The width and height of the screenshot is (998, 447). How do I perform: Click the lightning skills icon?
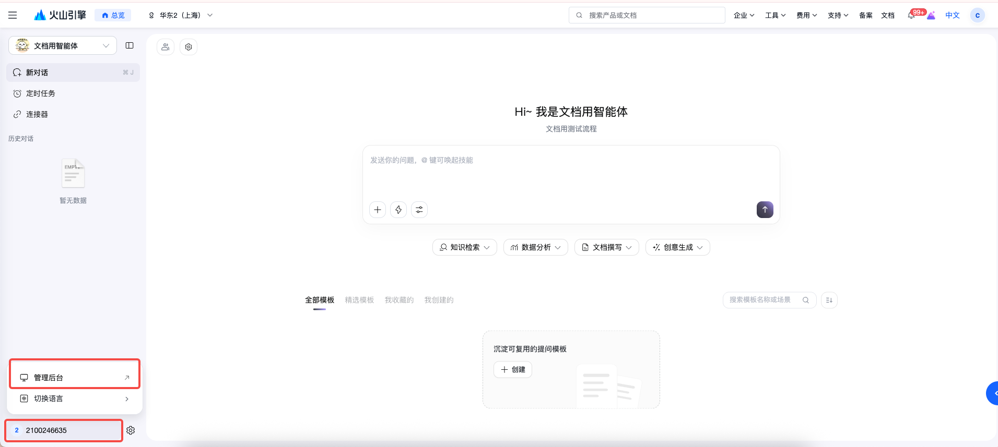coord(398,210)
